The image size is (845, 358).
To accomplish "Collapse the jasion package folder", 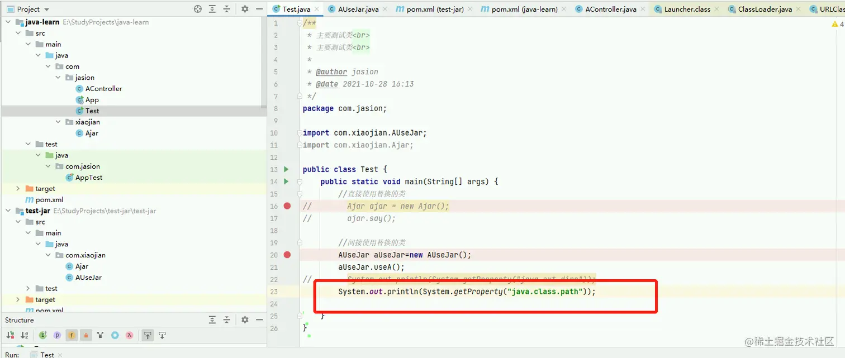I will [59, 78].
